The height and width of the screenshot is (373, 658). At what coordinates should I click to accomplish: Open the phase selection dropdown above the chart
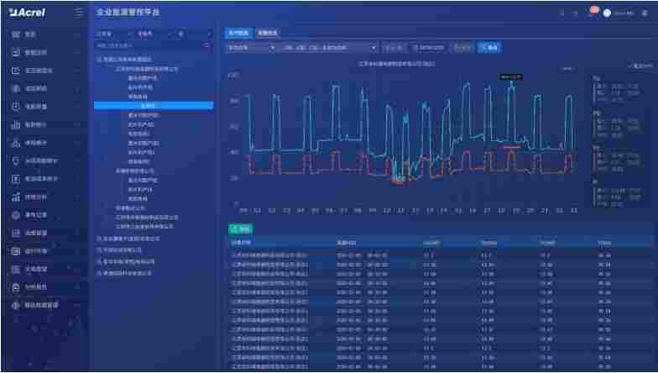click(x=328, y=48)
